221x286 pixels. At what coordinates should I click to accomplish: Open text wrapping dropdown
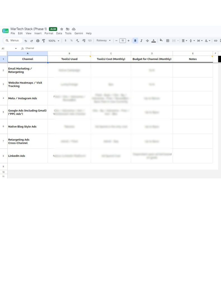200,41
